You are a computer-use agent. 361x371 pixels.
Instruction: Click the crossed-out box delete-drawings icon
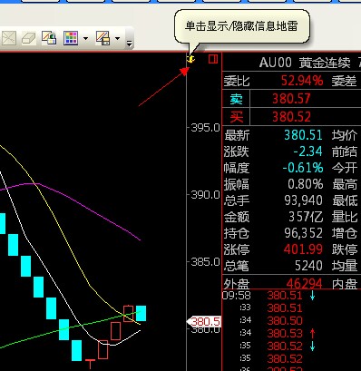(x=9, y=38)
